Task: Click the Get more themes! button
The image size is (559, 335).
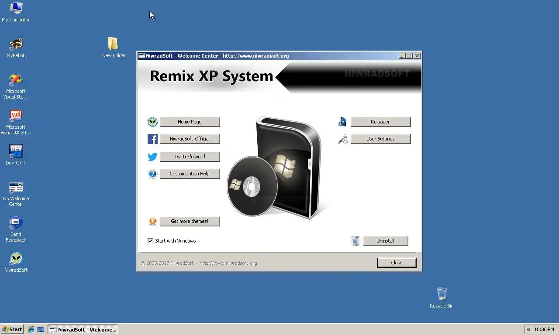Action: [x=190, y=221]
